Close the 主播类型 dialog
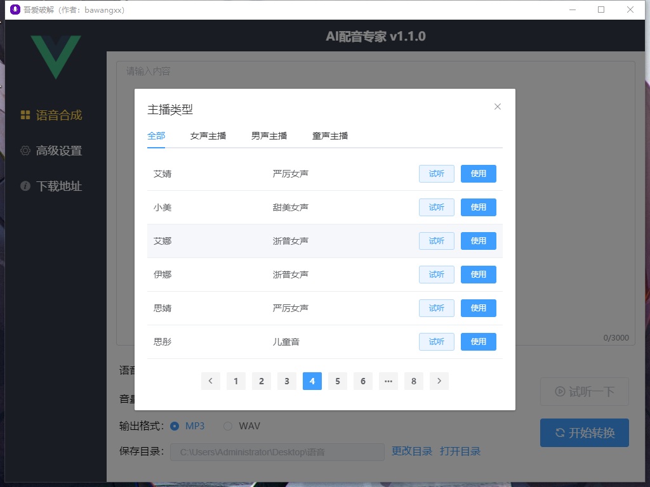The width and height of the screenshot is (650, 487). 498,107
